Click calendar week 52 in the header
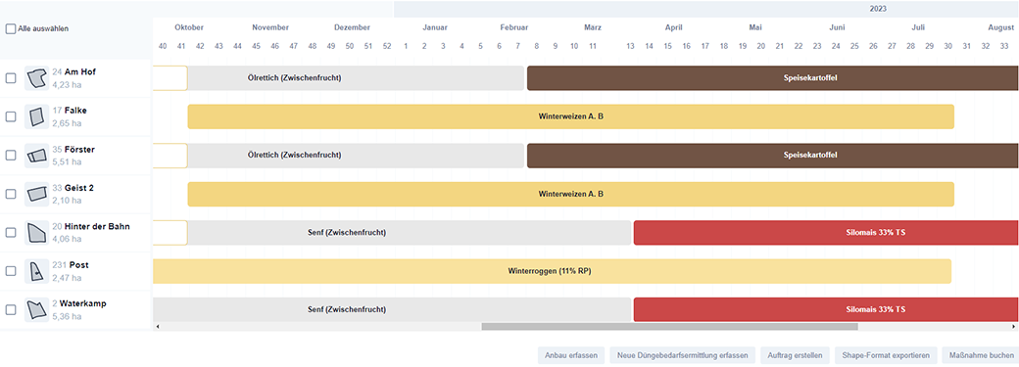This screenshot has width=1019, height=367. click(387, 46)
